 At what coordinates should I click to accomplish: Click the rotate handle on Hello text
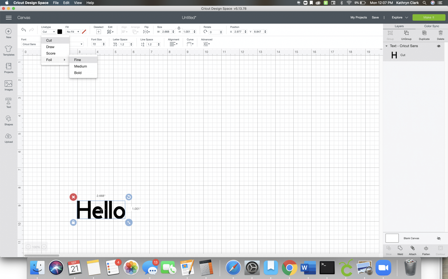coord(129,197)
